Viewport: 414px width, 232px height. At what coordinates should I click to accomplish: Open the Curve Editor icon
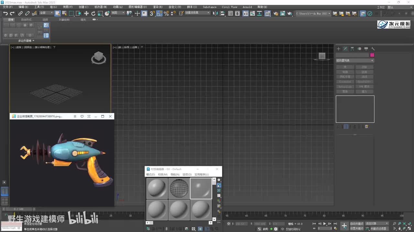[x=253, y=13]
